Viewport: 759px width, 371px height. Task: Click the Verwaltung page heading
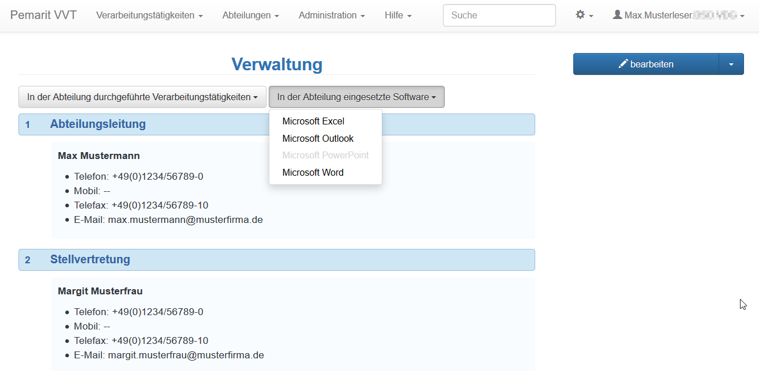tap(277, 64)
